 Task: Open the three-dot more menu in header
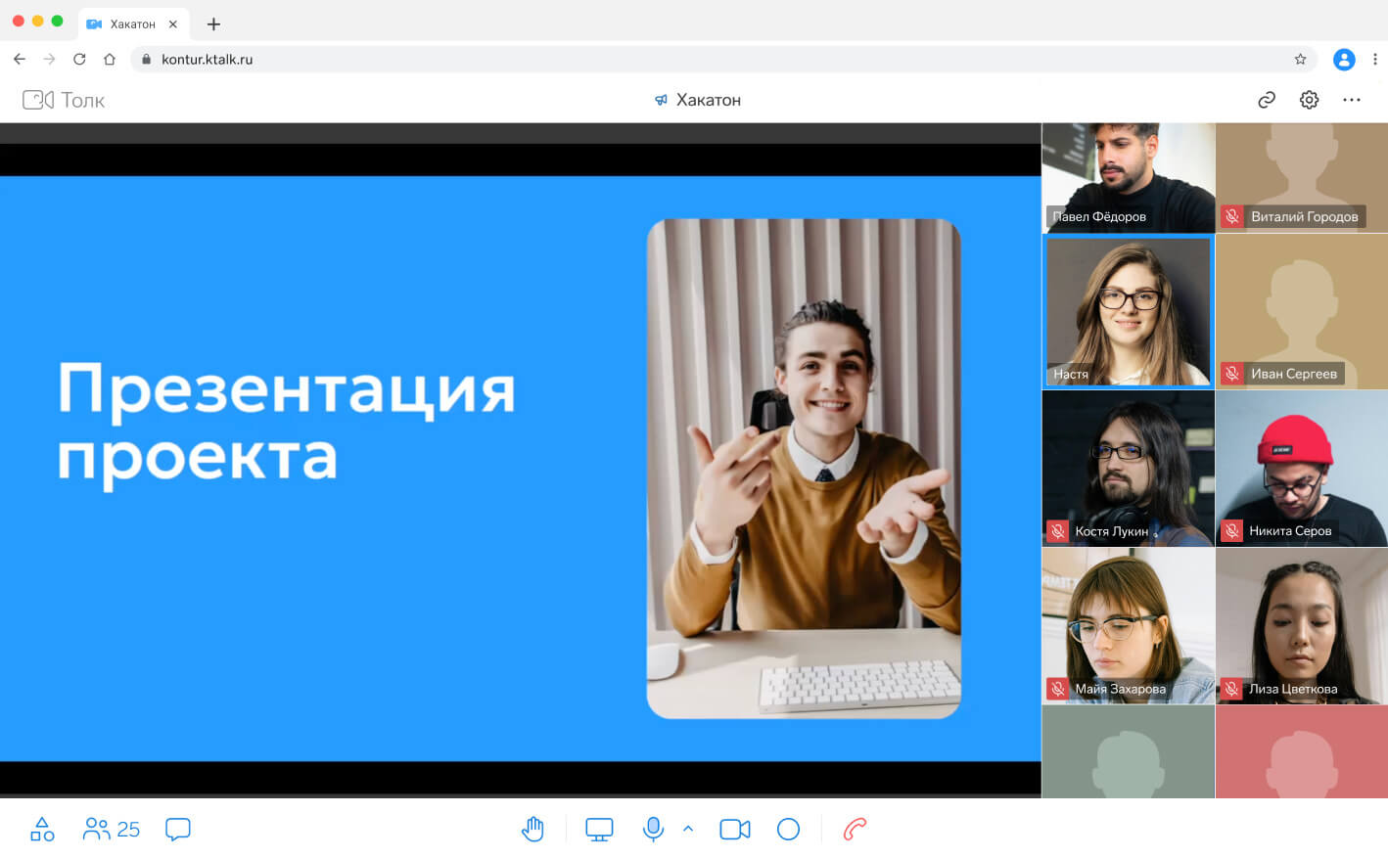(1352, 100)
